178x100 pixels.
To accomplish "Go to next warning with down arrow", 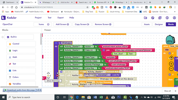I will coord(48,78).
